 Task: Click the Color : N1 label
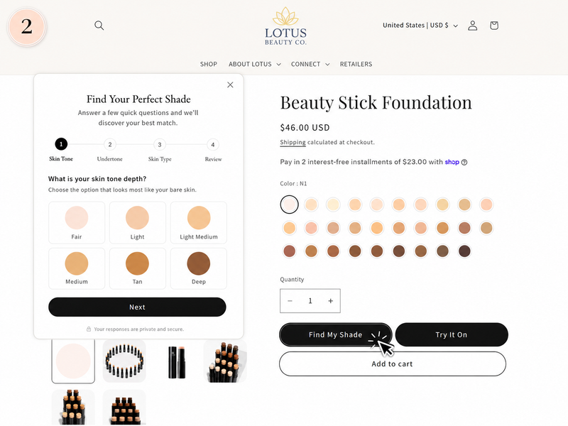293,184
